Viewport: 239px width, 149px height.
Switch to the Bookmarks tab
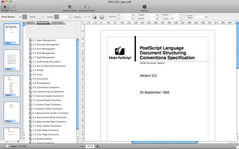(x=43, y=23)
